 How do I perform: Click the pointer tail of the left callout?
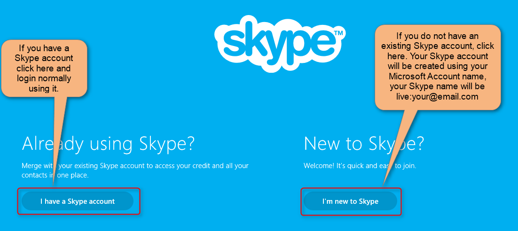click(x=58, y=139)
